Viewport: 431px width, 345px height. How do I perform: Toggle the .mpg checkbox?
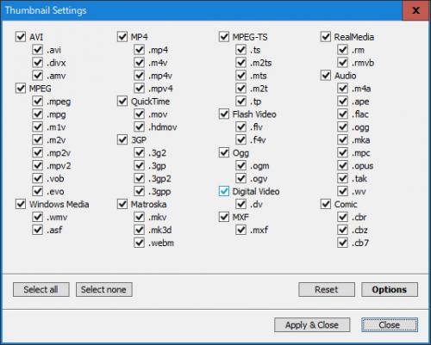(38, 114)
